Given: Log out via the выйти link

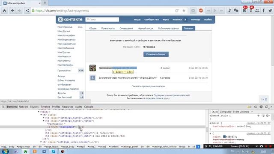Looking at the screenshot, I should 208,20.
